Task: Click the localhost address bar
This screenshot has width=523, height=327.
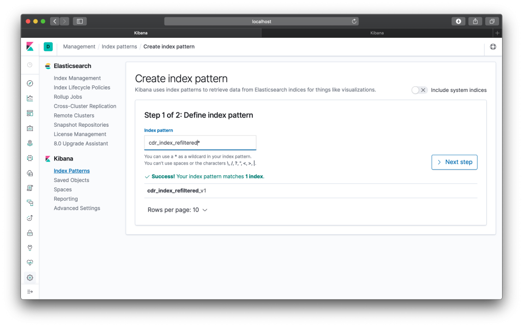Action: (x=261, y=21)
